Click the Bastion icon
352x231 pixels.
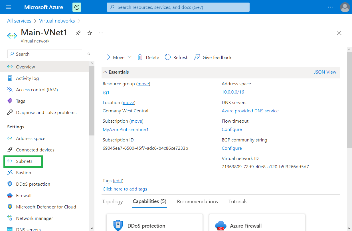10,173
